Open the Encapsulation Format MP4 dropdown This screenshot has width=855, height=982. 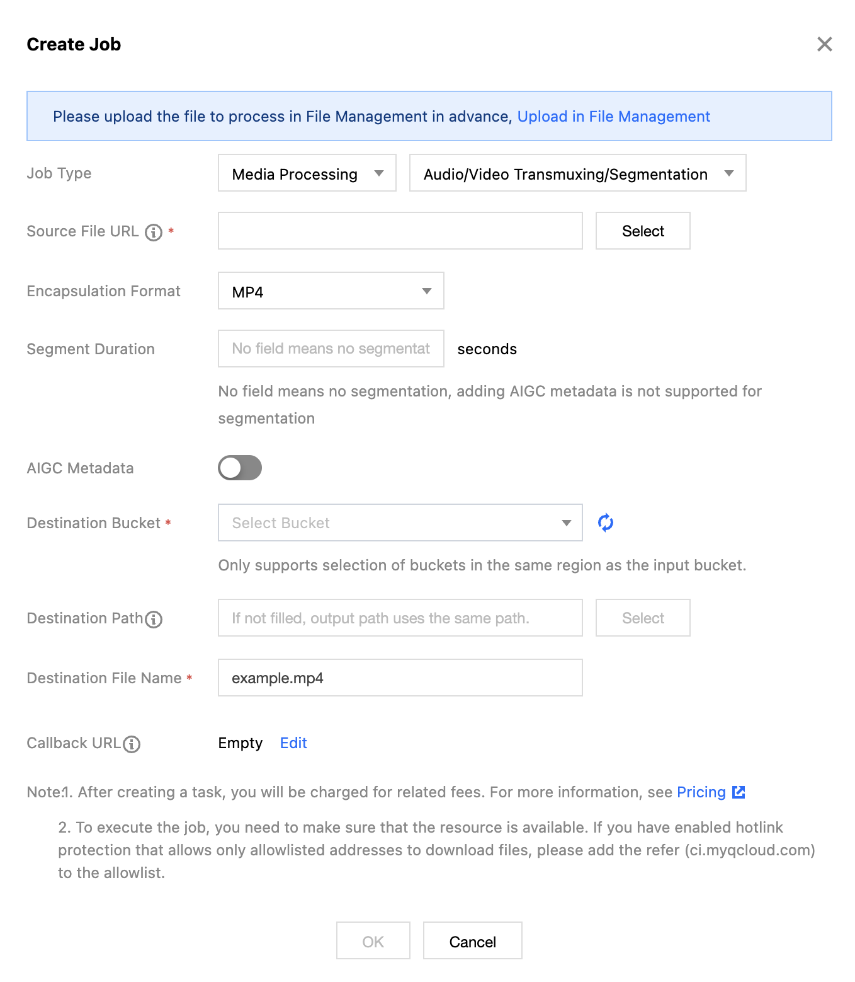(x=331, y=291)
